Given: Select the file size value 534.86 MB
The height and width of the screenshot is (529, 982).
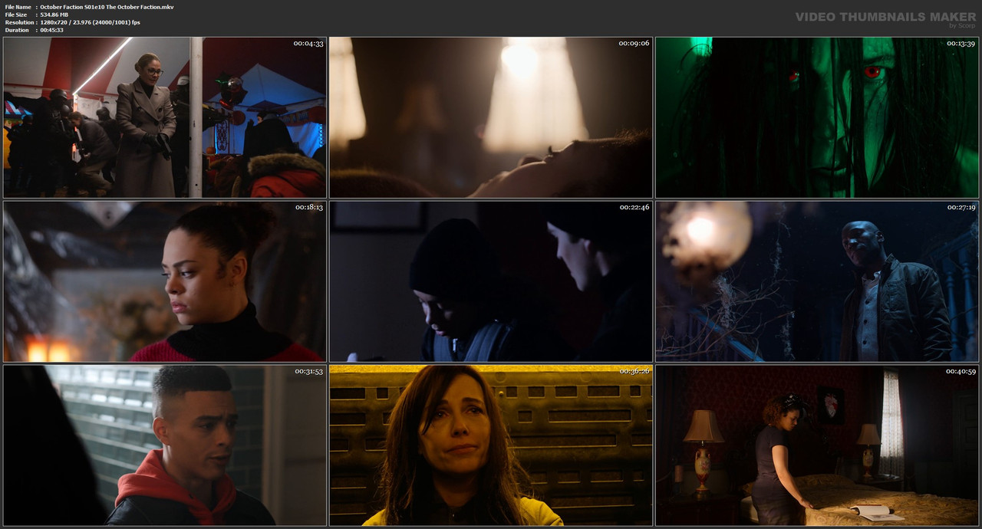Looking at the screenshot, I should tap(54, 15).
